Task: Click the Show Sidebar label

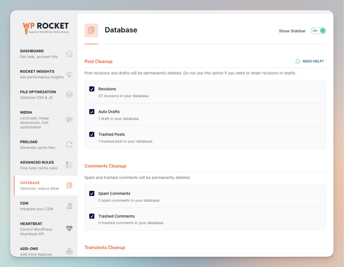Action: click(x=292, y=31)
